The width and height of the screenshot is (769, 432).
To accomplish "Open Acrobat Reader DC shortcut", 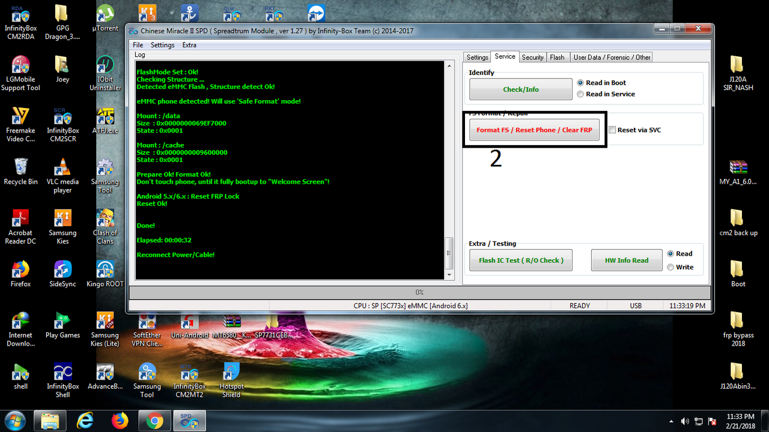I will pos(21,227).
